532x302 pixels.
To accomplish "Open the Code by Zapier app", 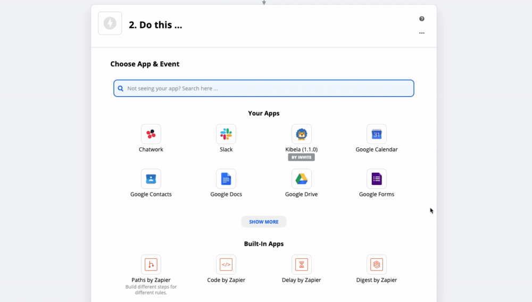I will tap(226, 264).
